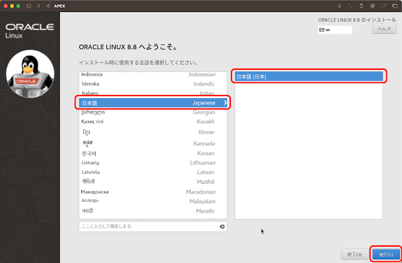Click the restart triangle icon beside APEX

[48, 6]
